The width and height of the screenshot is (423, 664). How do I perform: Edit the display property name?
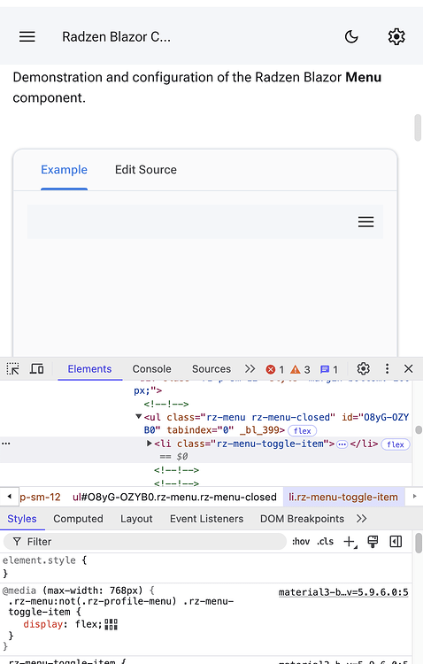(42, 624)
